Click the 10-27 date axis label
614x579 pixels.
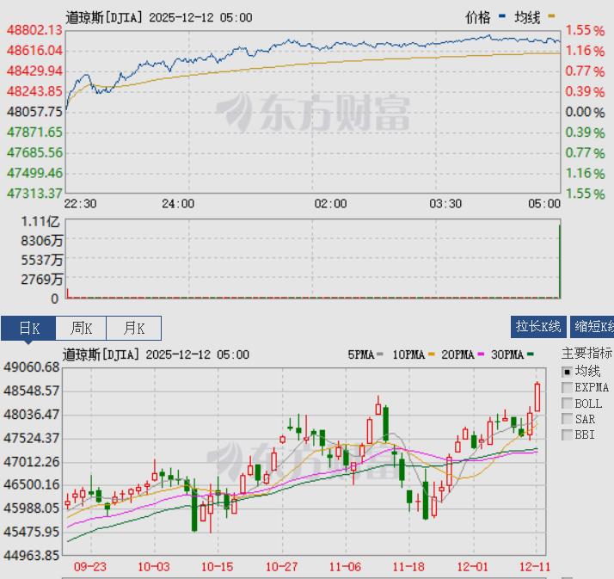click(281, 566)
